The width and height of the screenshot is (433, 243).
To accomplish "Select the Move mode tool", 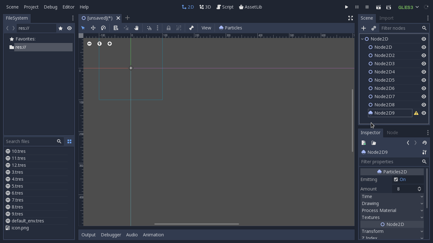I will click(x=93, y=28).
